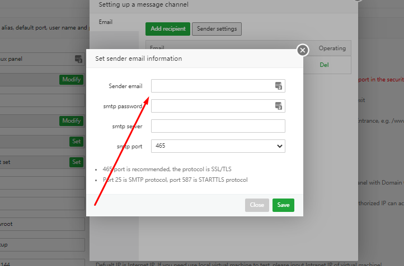Screen dimensions: 404x266
Task: Click the '465 port is recommended' note text
Action: pyautogui.click(x=167, y=169)
